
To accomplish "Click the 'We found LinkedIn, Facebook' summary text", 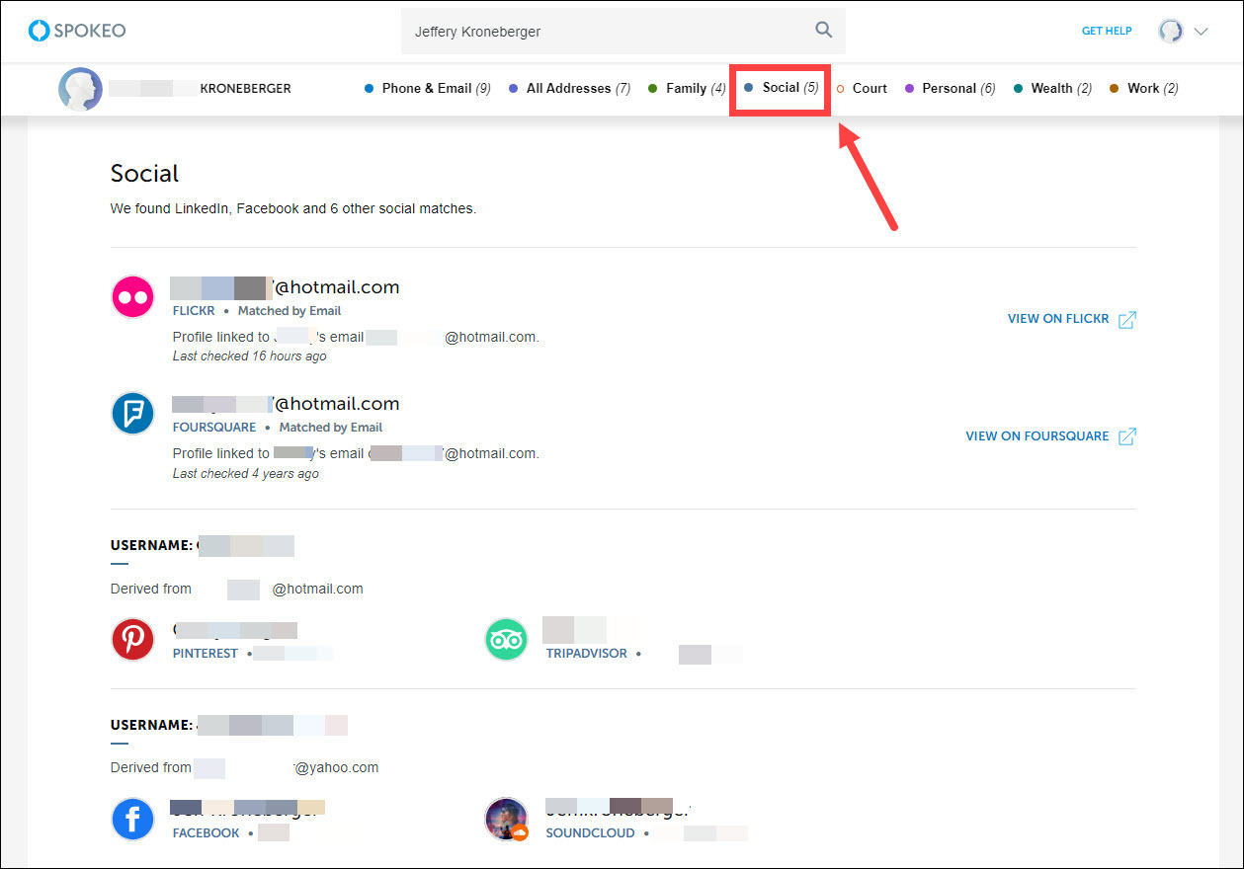I will 293,209.
